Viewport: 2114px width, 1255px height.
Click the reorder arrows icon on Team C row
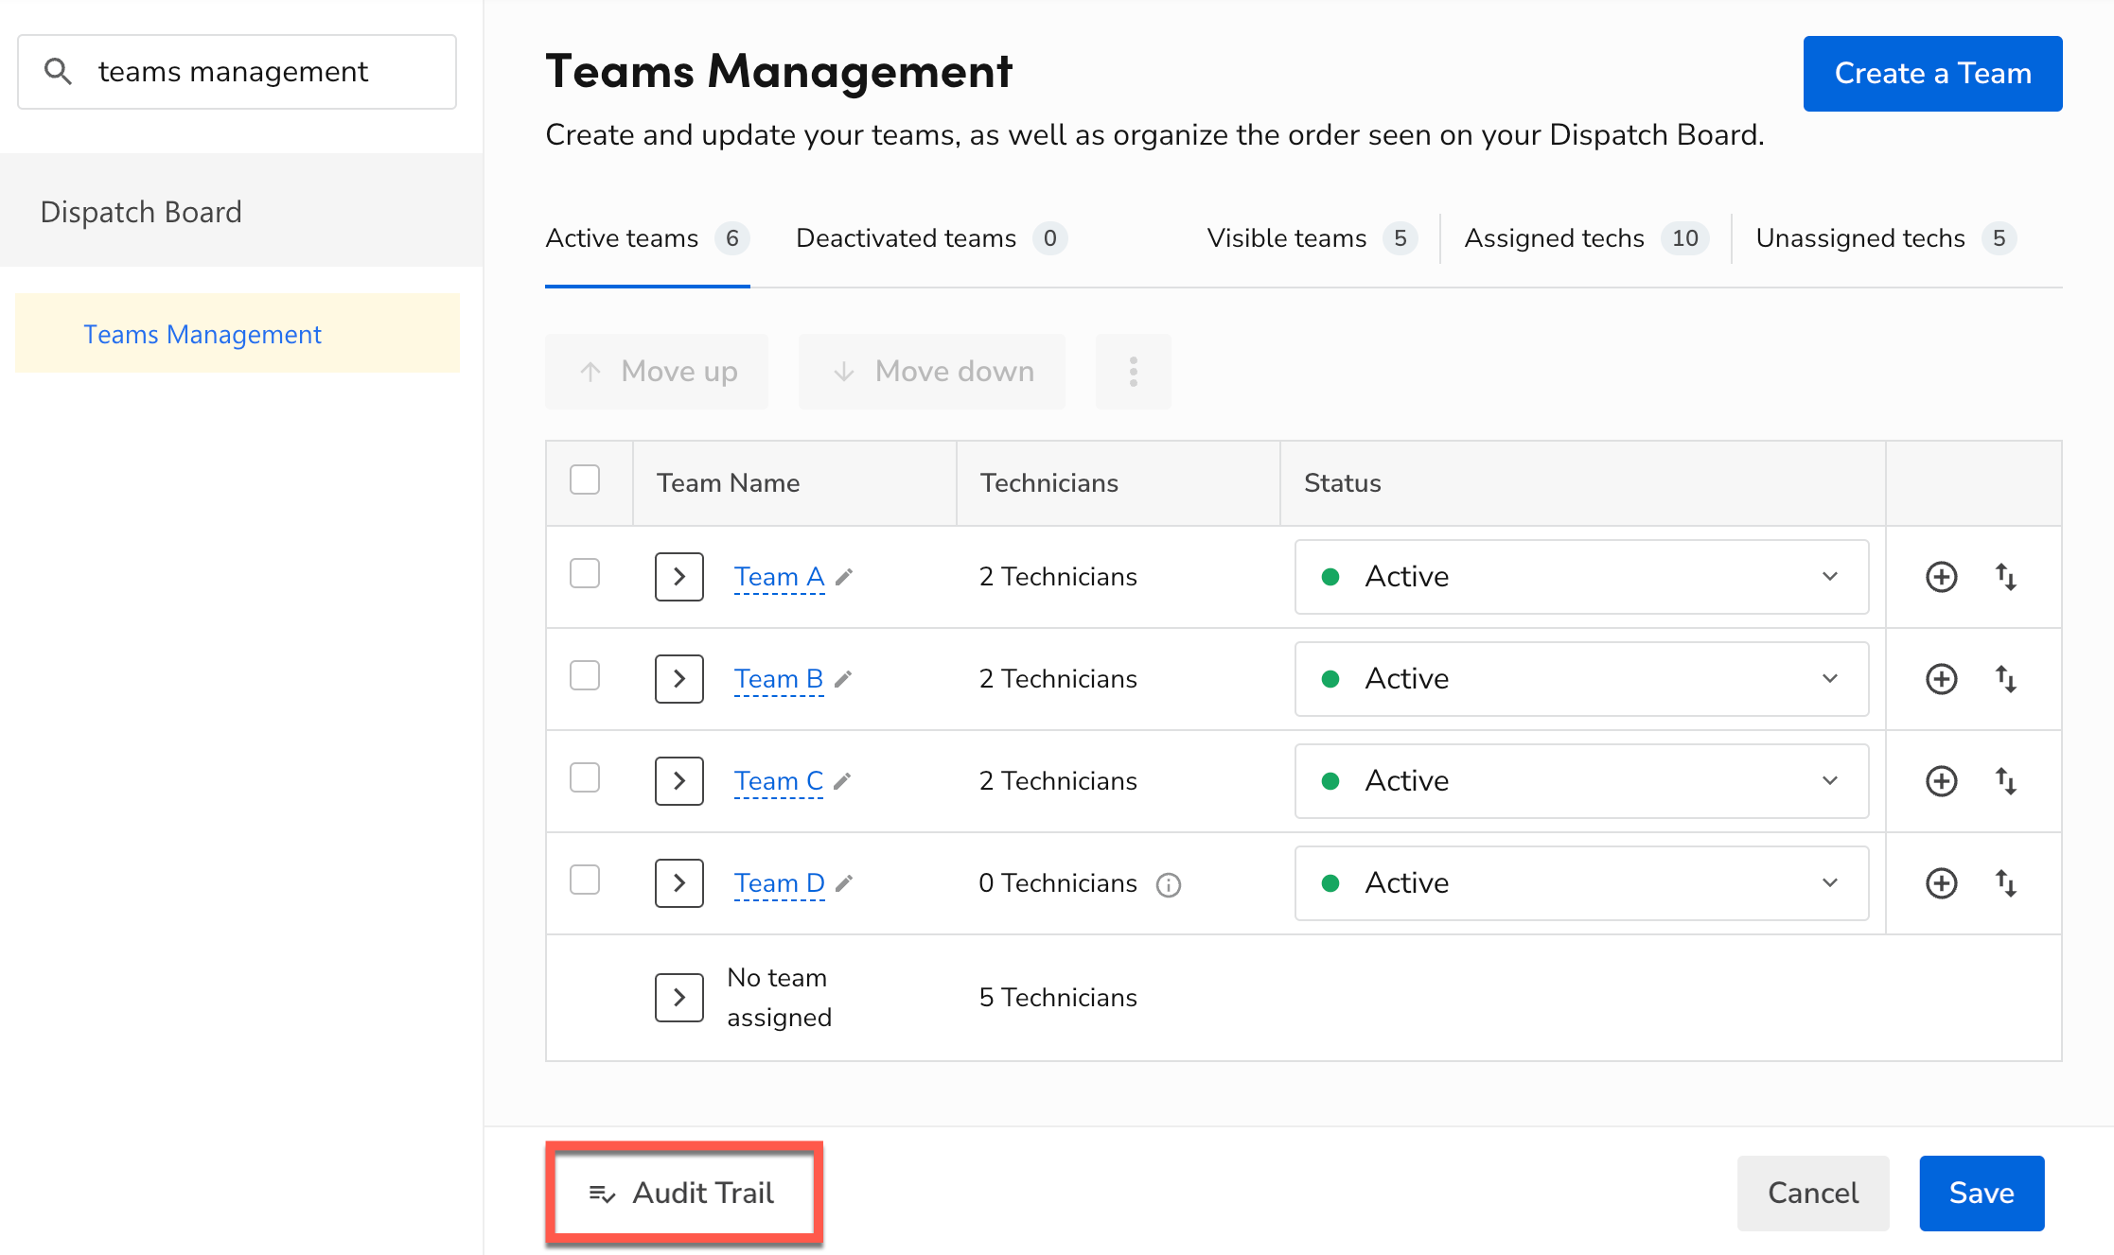click(x=2007, y=780)
